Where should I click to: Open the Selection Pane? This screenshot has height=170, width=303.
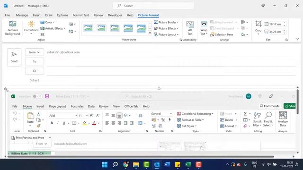coord(222,34)
